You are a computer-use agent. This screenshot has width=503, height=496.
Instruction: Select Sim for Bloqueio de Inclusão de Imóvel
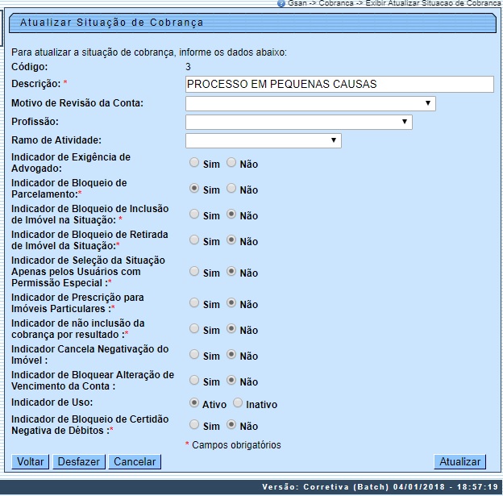(194, 214)
